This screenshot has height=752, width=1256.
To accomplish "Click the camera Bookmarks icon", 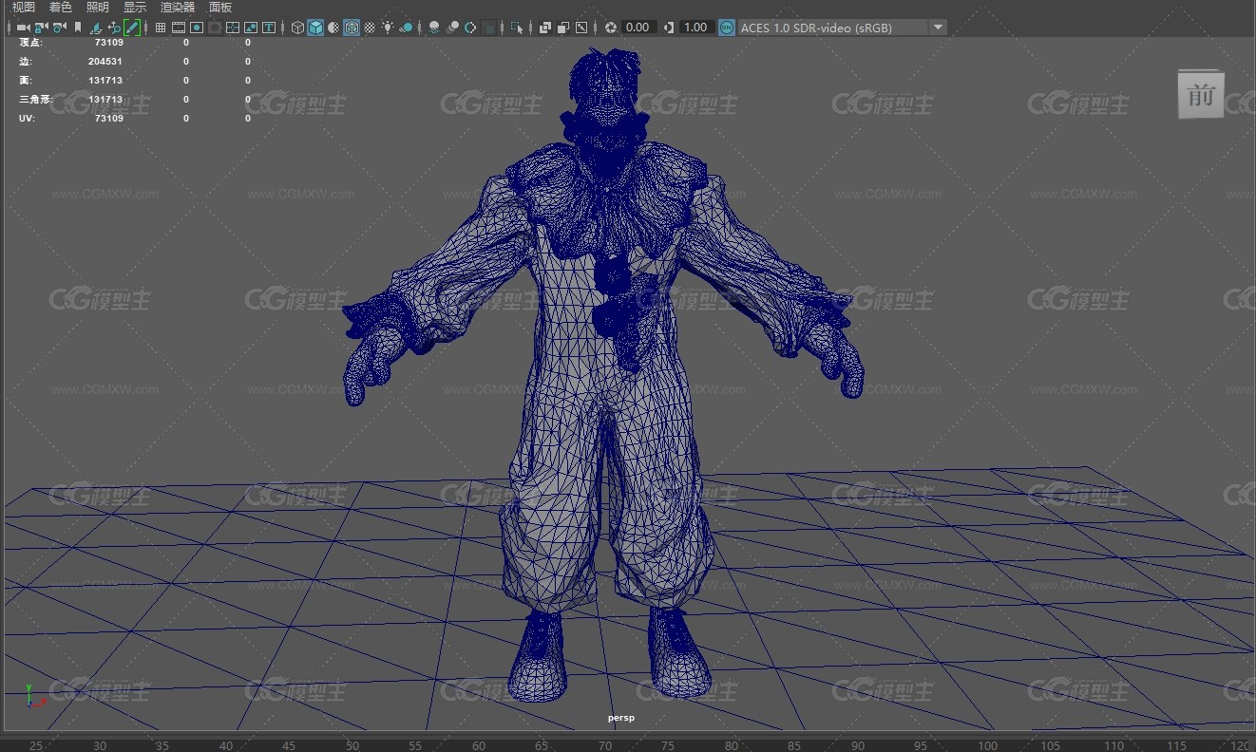I will coord(78,28).
